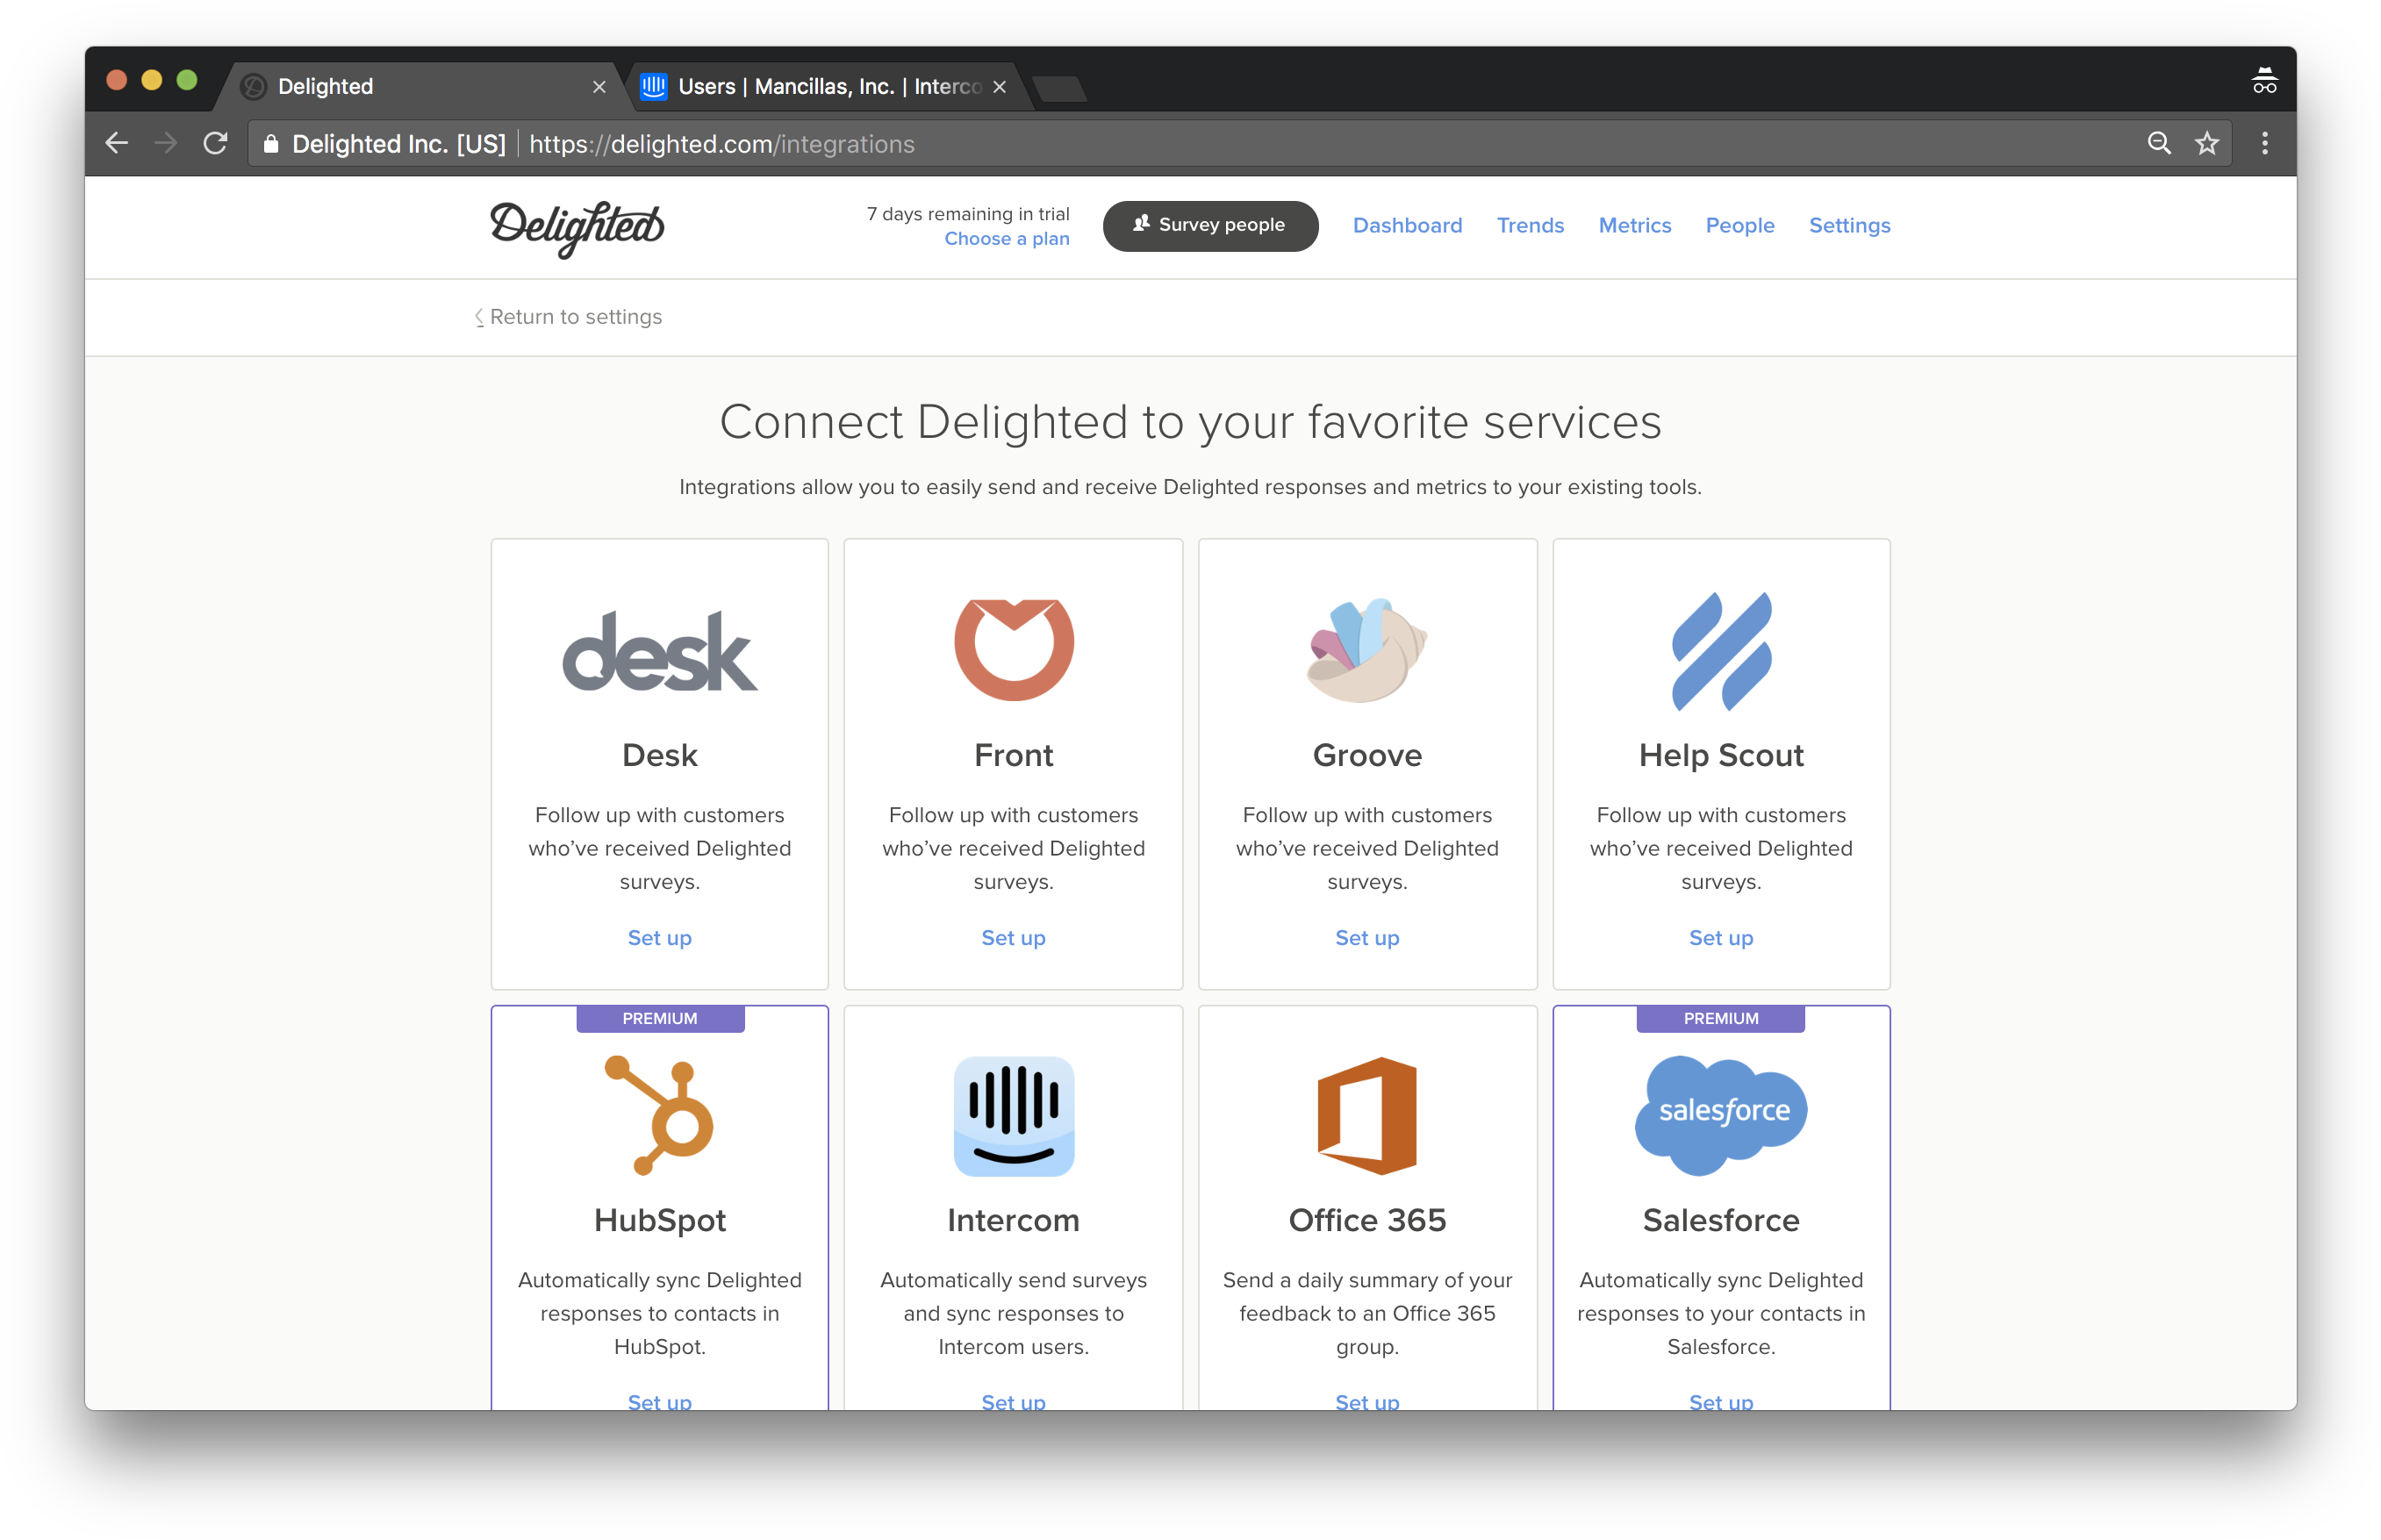The height and width of the screenshot is (1540, 2381).
Task: Click the Help Scout card title
Action: tap(1720, 755)
